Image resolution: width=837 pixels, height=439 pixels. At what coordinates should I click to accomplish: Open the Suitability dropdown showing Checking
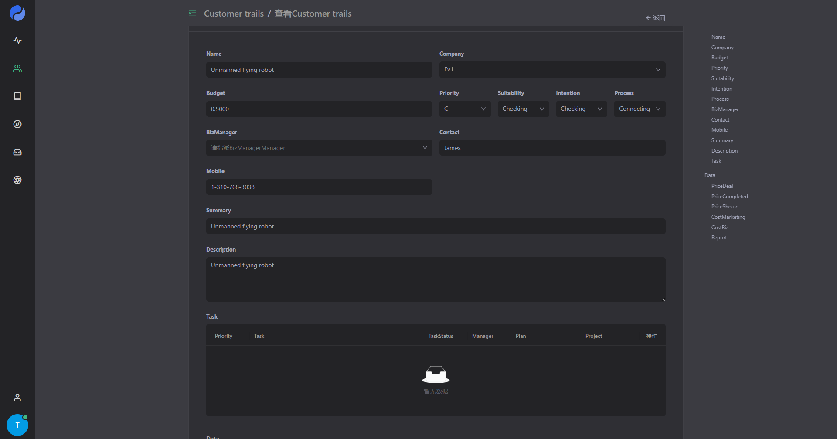point(523,109)
